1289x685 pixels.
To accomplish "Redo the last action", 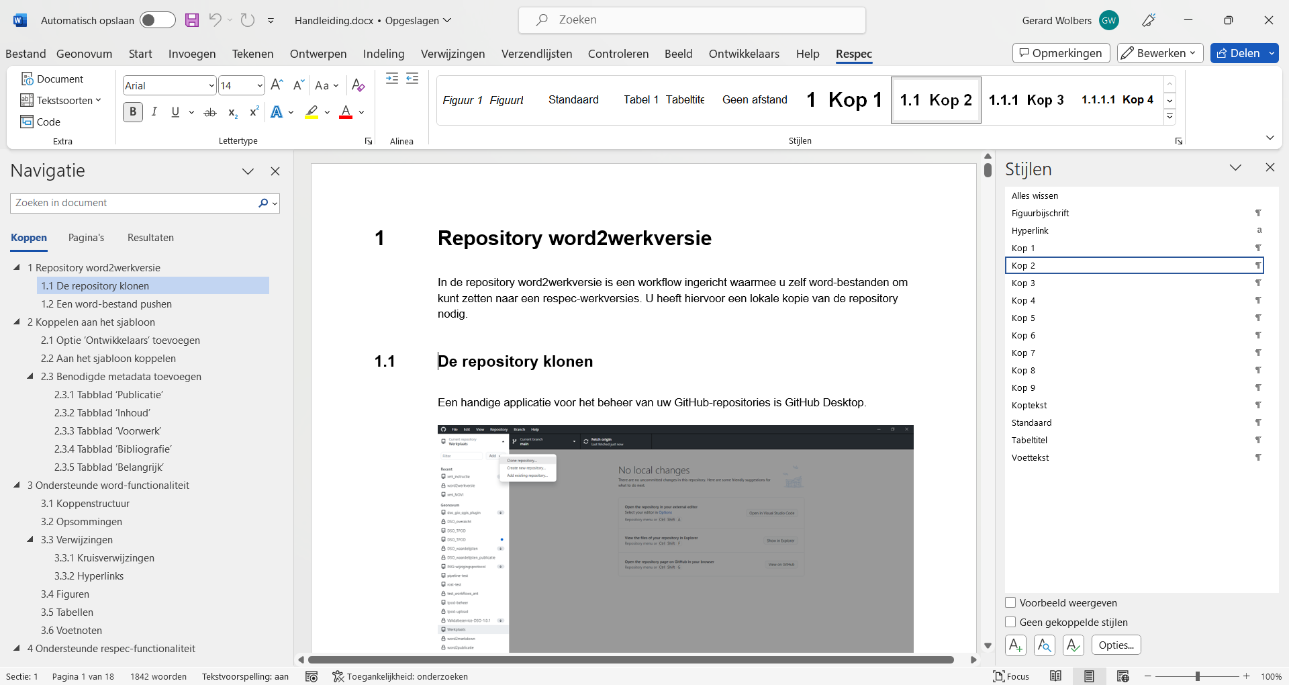I will click(x=248, y=20).
